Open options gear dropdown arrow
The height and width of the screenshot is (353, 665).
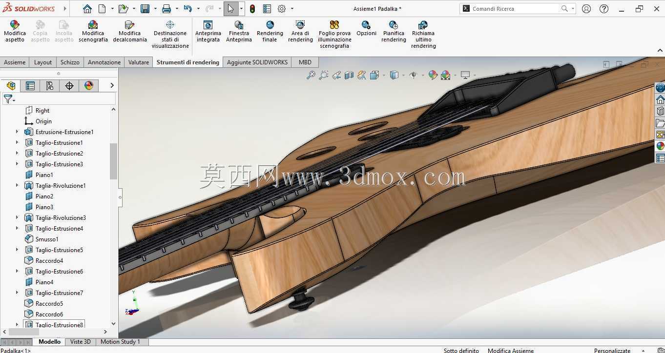[292, 9]
